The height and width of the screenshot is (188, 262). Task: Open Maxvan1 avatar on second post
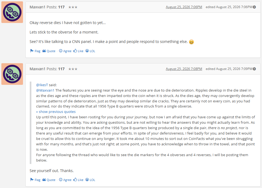click(x=12, y=74)
